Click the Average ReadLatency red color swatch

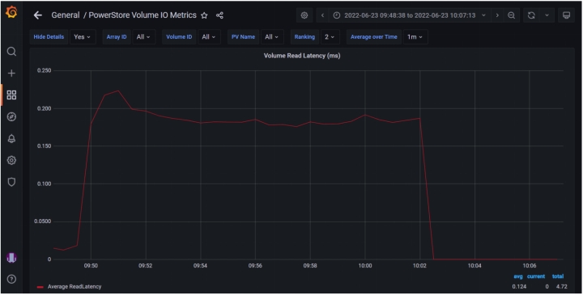coord(40,287)
